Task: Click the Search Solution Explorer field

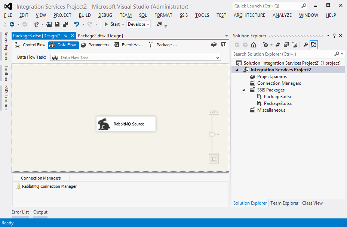Action: point(283,54)
